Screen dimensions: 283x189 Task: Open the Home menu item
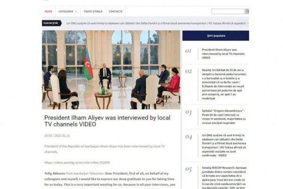tap(49, 11)
